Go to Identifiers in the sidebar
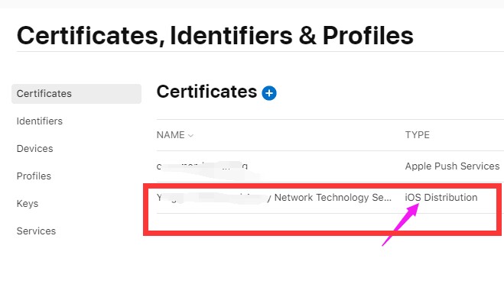 point(40,121)
